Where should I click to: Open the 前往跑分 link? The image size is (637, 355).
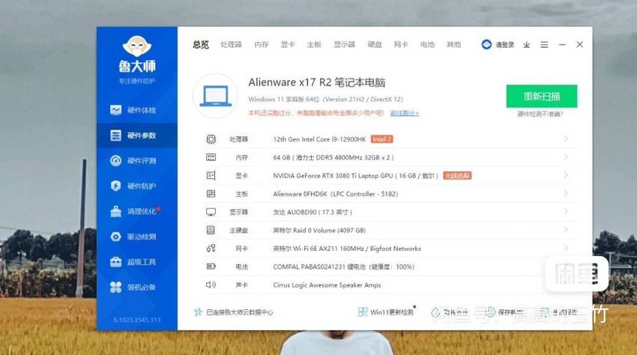pyautogui.click(x=405, y=113)
